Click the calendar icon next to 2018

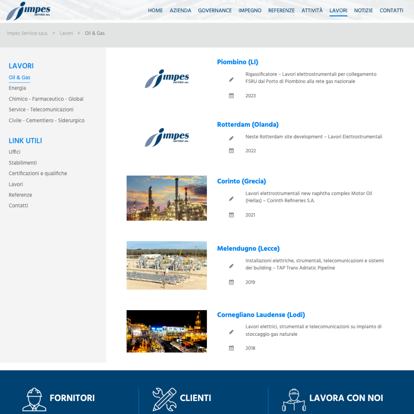(231, 348)
